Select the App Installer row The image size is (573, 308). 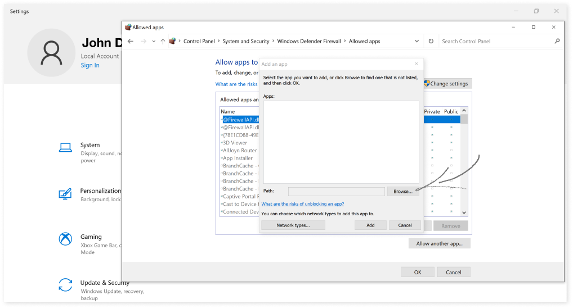click(x=238, y=158)
